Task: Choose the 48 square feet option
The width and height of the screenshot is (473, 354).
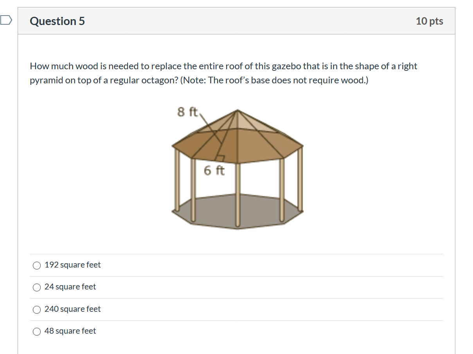Action: coord(37,331)
